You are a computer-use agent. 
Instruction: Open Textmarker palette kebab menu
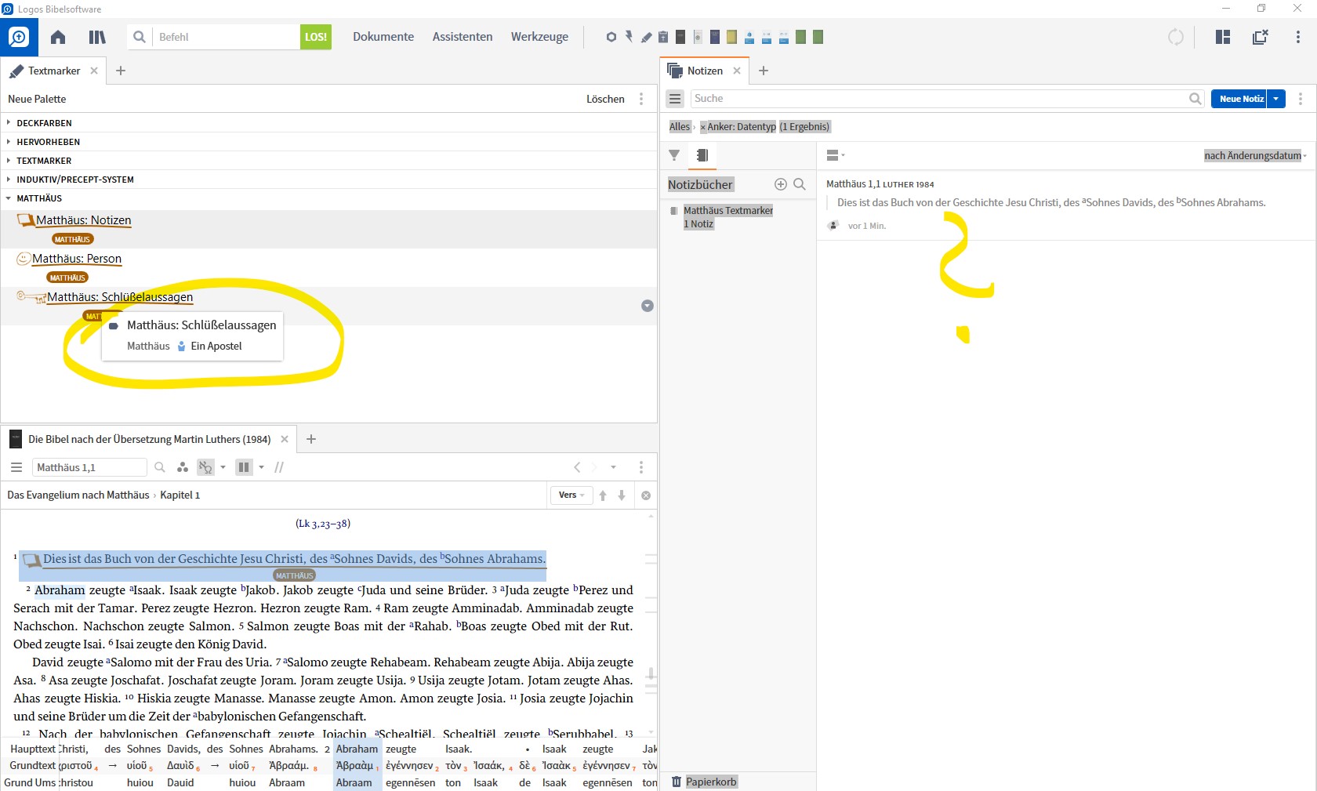(x=641, y=99)
